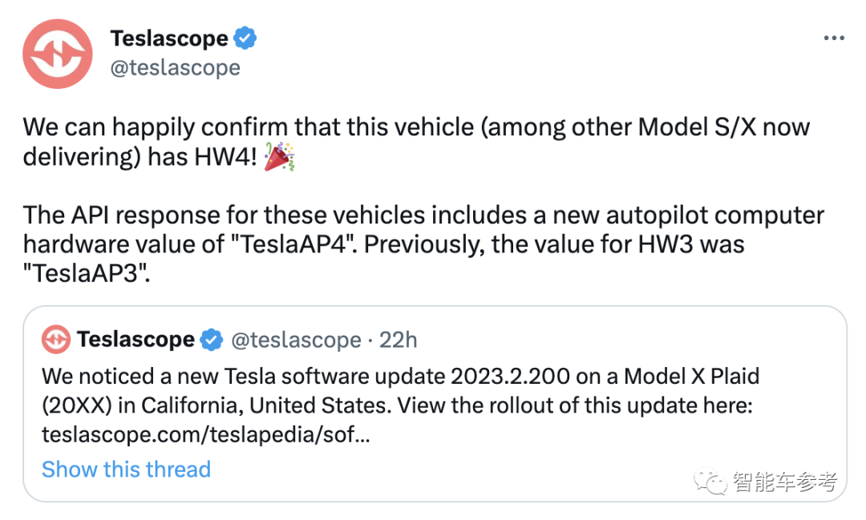This screenshot has height=520, width=866.
Task: Click the @teslascope handle under the display name
Action: click(x=176, y=67)
